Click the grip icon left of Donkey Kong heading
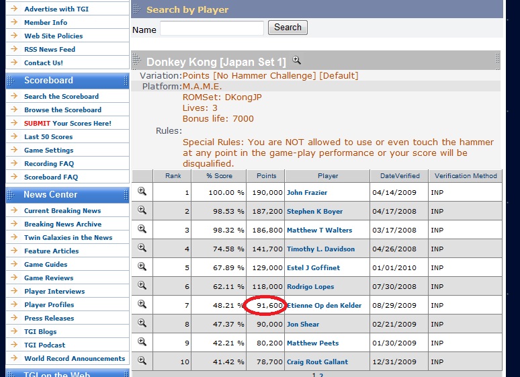520x377 pixels. [x=136, y=60]
